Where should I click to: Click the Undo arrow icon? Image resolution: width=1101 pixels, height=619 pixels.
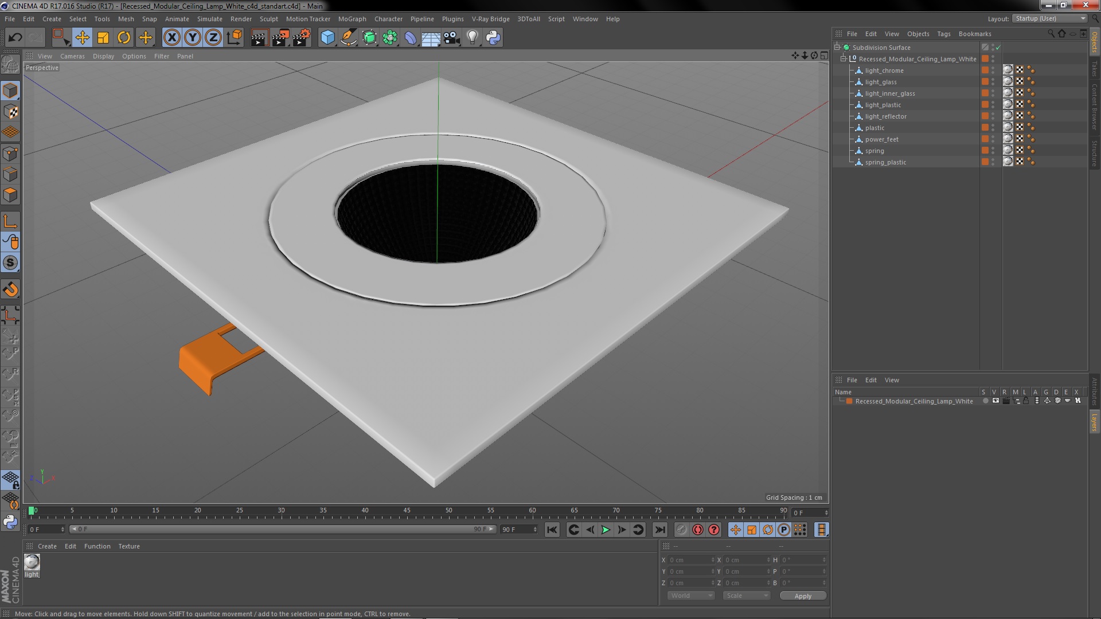(15, 38)
